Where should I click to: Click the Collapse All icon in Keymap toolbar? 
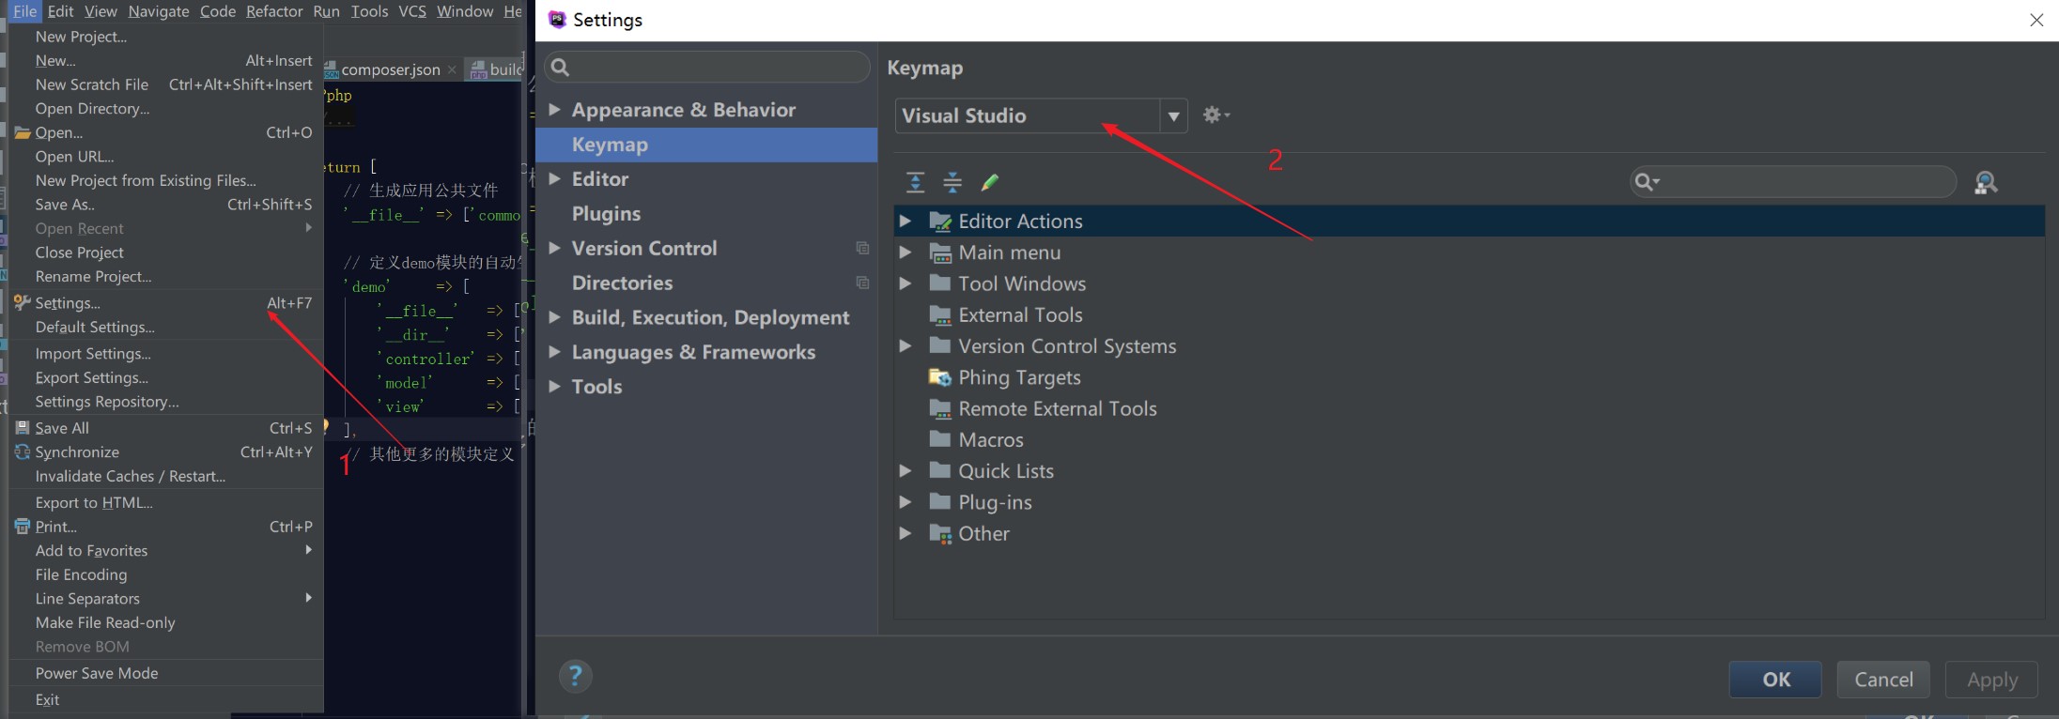tap(952, 182)
